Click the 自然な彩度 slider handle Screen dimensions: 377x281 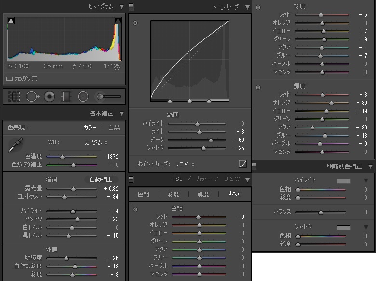tap(75, 267)
